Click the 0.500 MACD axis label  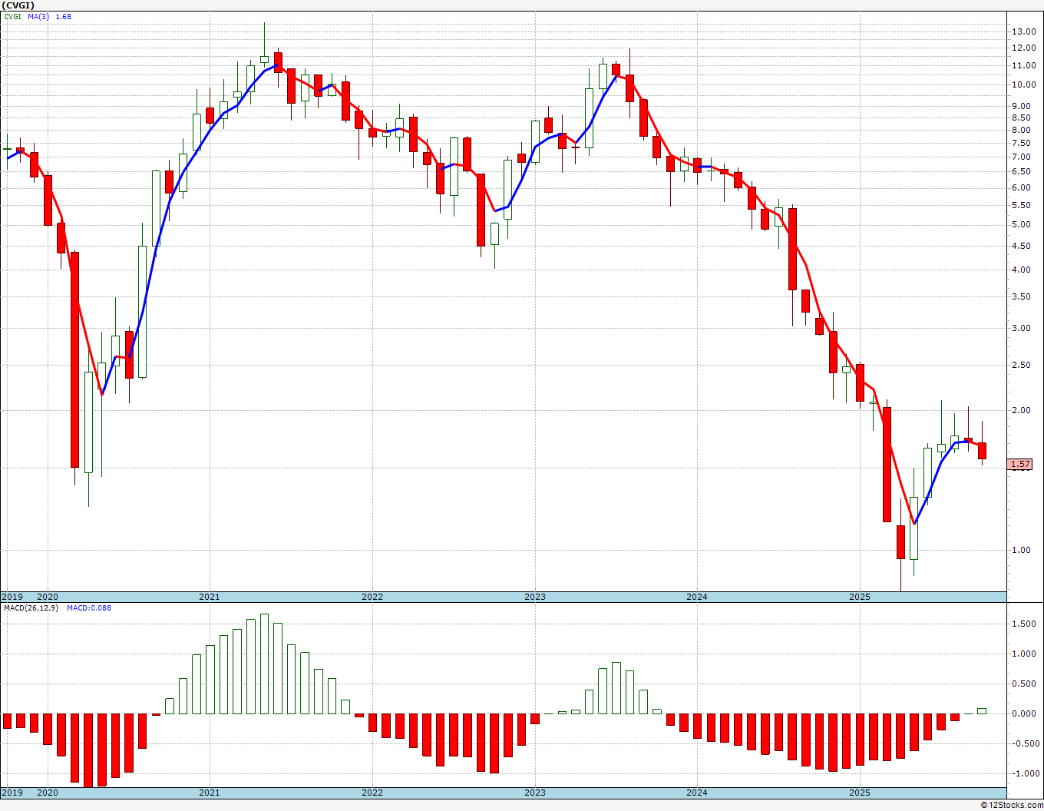click(x=1024, y=684)
